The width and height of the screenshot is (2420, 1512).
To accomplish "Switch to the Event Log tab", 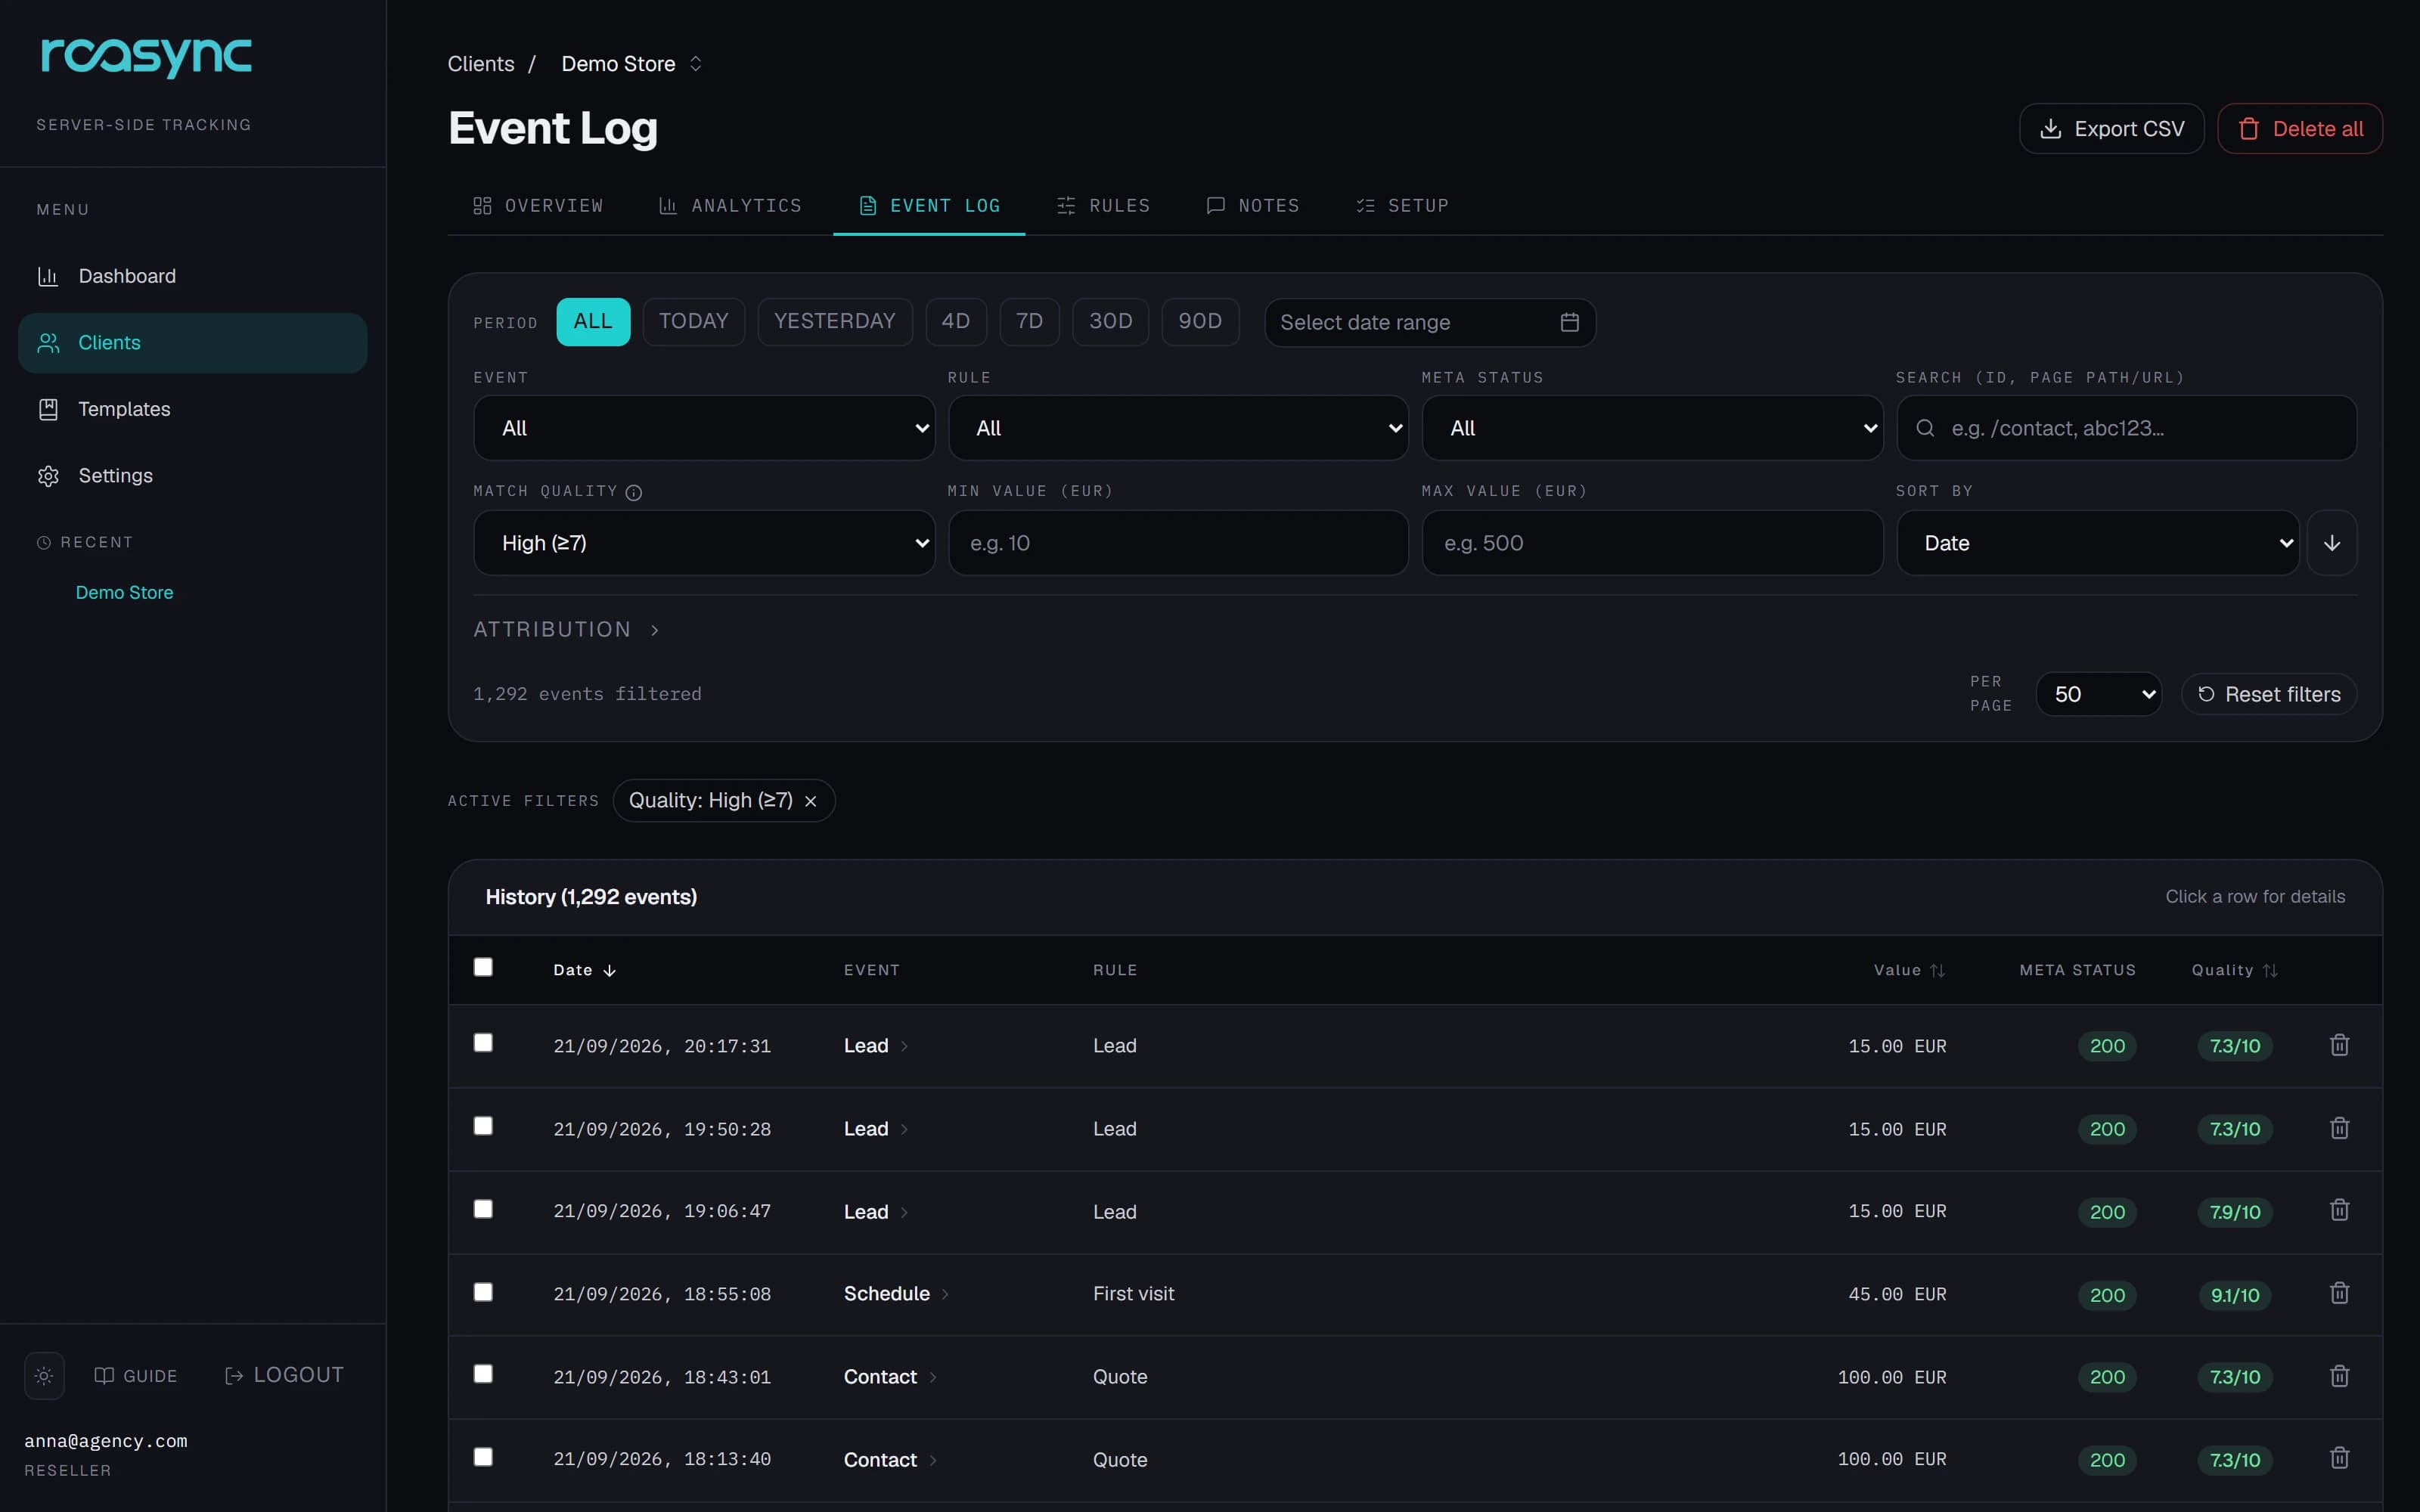I will pyautogui.click(x=929, y=206).
